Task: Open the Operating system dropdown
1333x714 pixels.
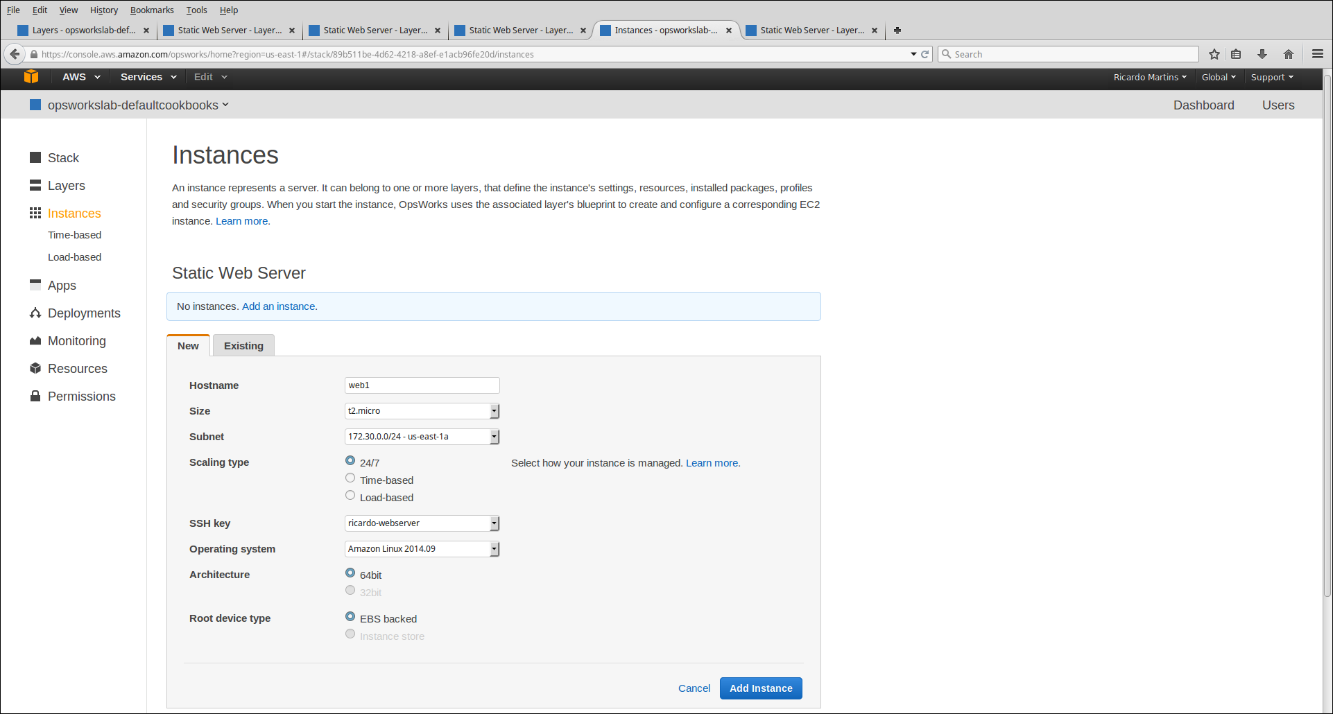Action: [x=422, y=549]
